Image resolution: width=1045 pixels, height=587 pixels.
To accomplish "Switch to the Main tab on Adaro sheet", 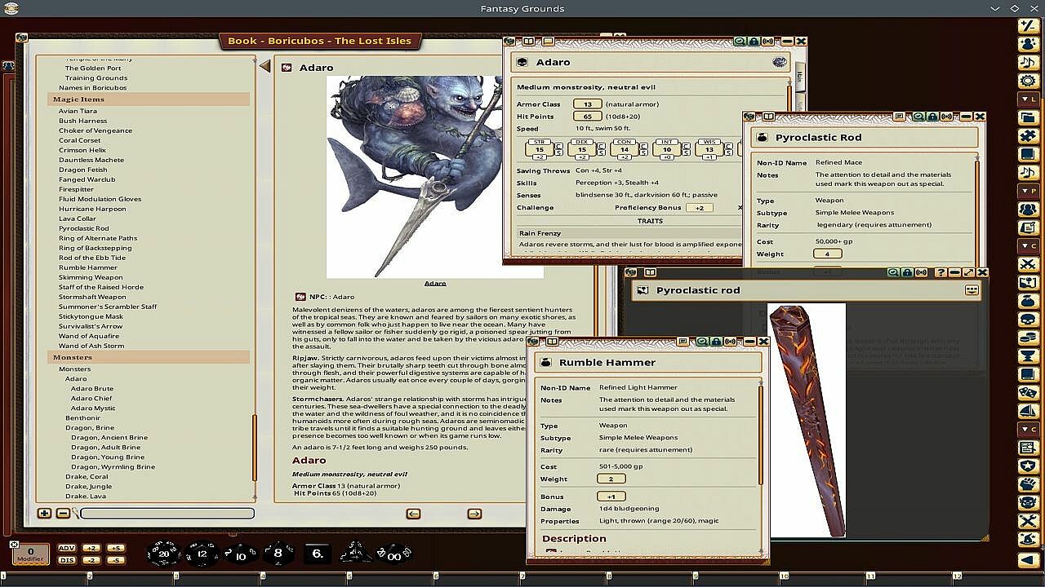I will point(800,77).
